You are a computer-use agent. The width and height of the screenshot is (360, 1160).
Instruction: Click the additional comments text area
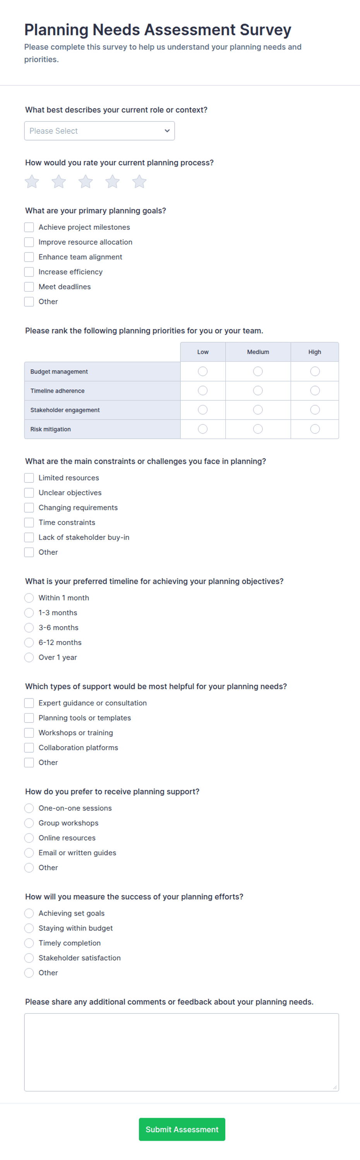tap(181, 1052)
